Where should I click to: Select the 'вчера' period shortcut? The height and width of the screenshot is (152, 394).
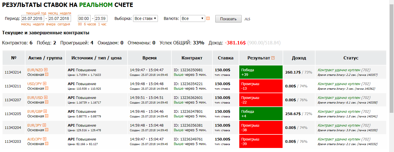(x=51, y=24)
